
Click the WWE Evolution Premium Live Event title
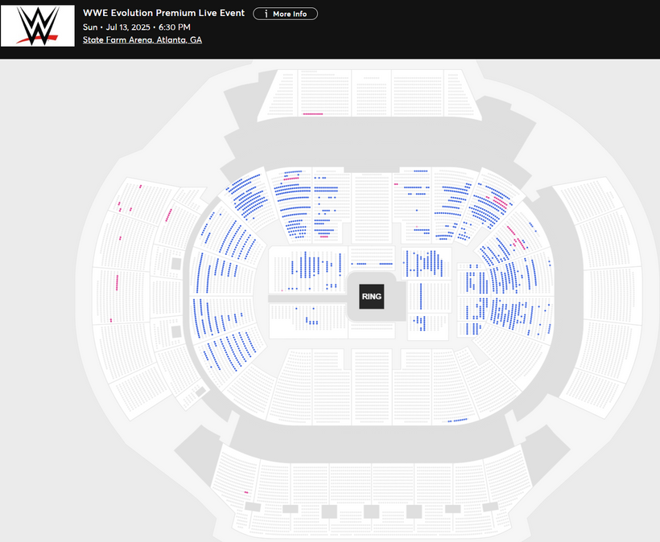163,13
